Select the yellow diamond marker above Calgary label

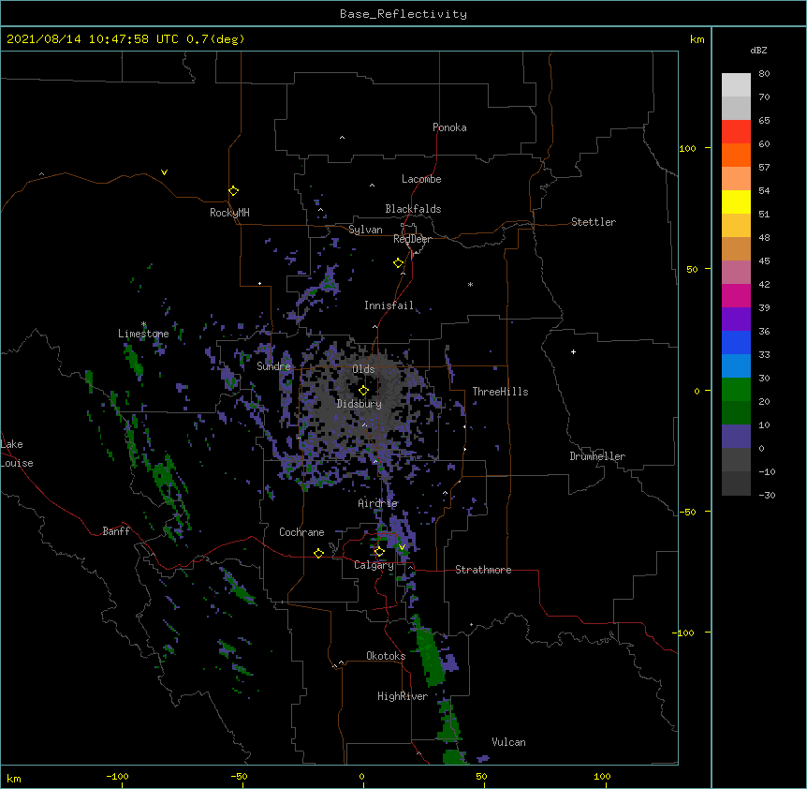[379, 552]
